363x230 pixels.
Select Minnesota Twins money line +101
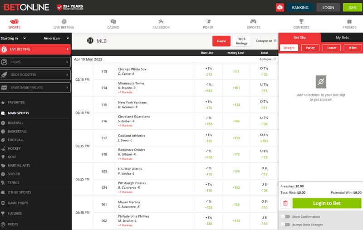click(236, 88)
